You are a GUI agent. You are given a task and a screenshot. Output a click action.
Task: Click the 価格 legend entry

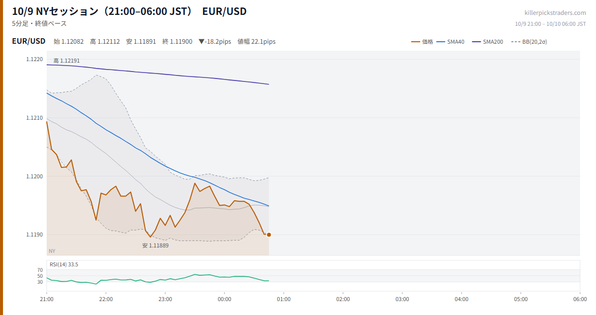tap(422, 42)
